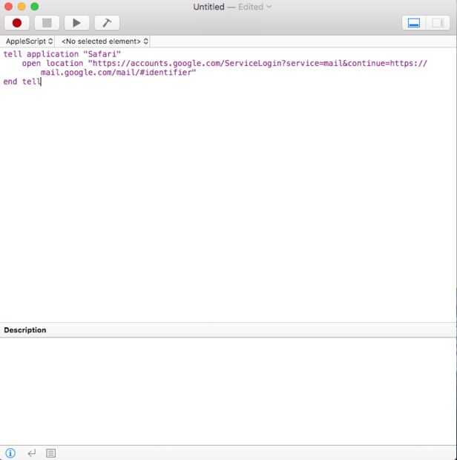Open the Edited document title dropdown

[x=254, y=7]
